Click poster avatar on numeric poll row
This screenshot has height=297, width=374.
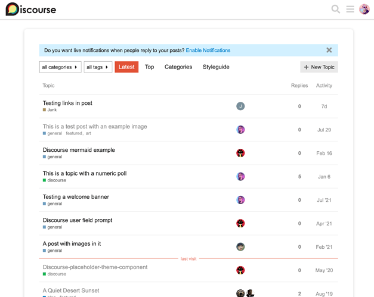point(240,177)
